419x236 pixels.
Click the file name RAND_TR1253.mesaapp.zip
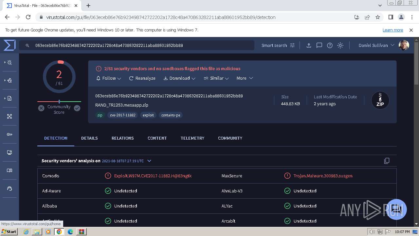click(122, 105)
